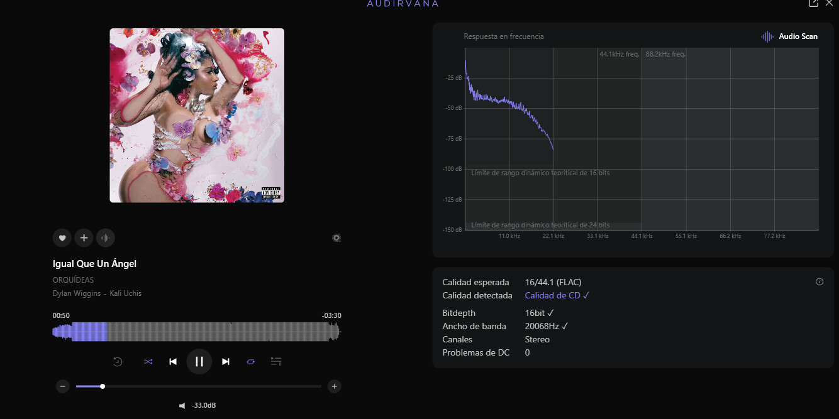Open artist Kali Uchis
Screen dimensions: 839x419
tap(126, 293)
